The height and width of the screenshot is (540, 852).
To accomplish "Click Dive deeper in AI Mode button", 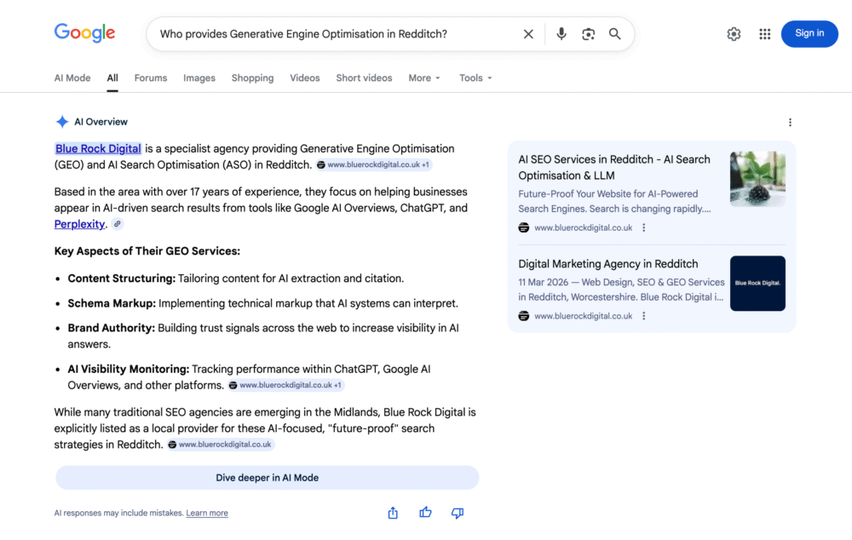I will (x=268, y=478).
